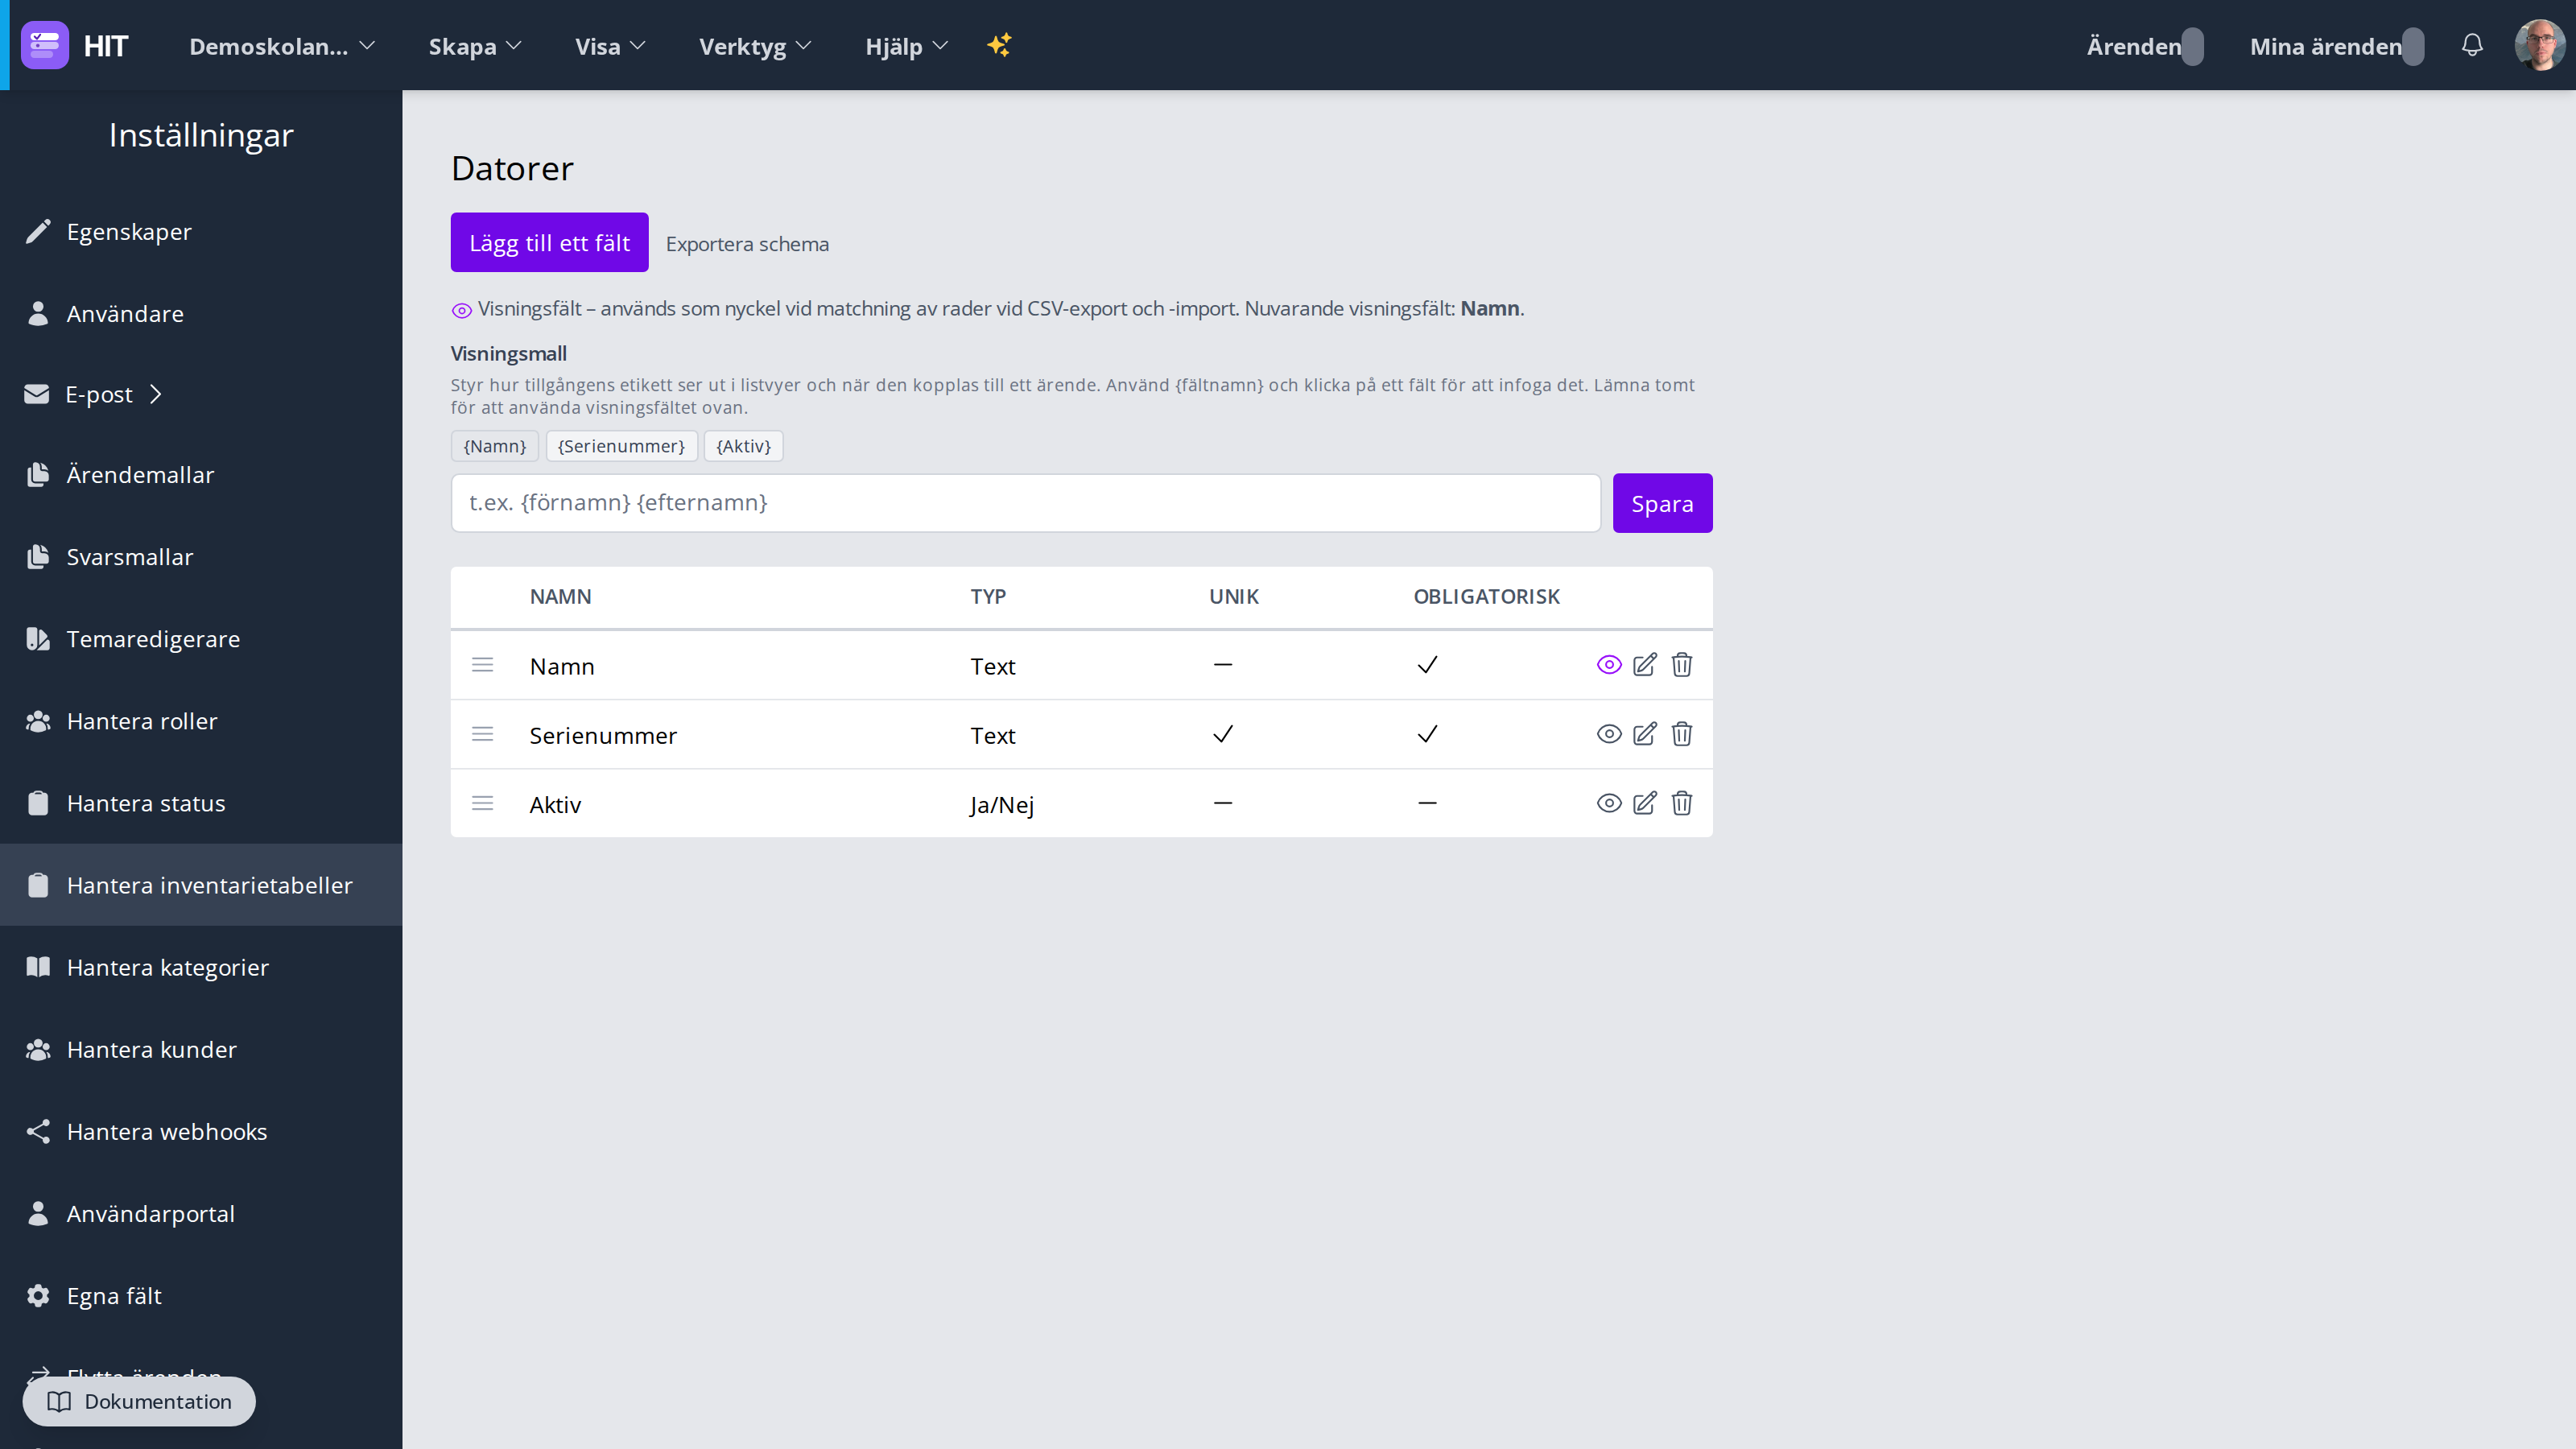This screenshot has height=1449, width=2576.
Task: Click group icon beside Hantera roller
Action: point(38,721)
